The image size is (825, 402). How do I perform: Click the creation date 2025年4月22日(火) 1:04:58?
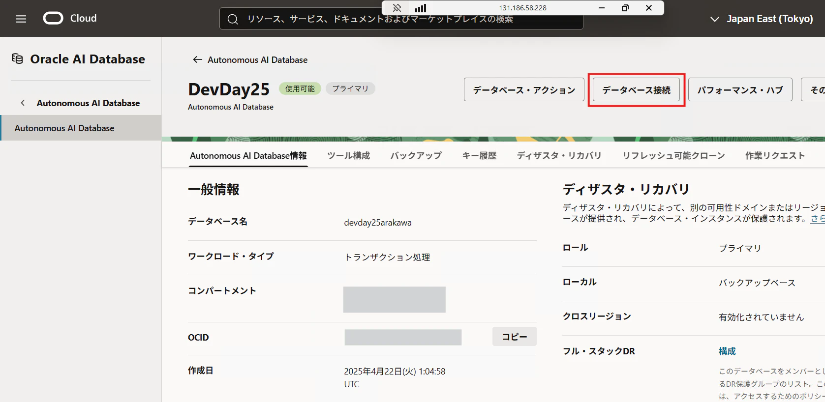pos(395,372)
